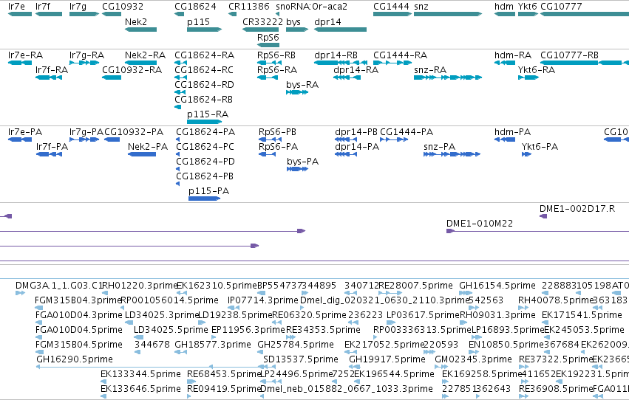Screen dimensions: 629x400
Task: Click the Nek2 gene bar
Action: click(x=140, y=30)
